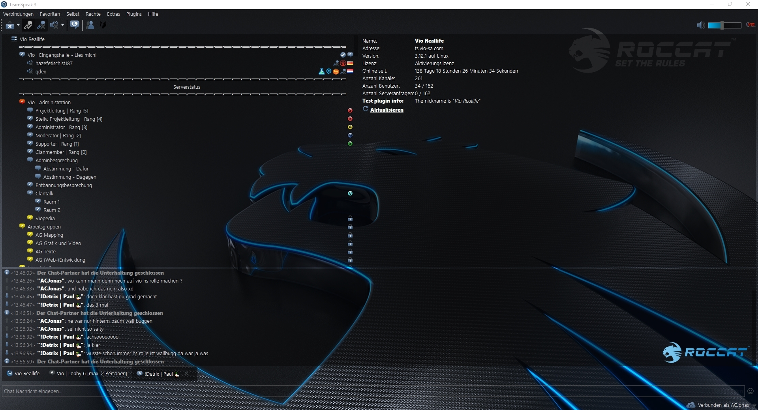758x410 pixels.
Task: Click the red group badge on hazefetischist187
Action: 343,63
